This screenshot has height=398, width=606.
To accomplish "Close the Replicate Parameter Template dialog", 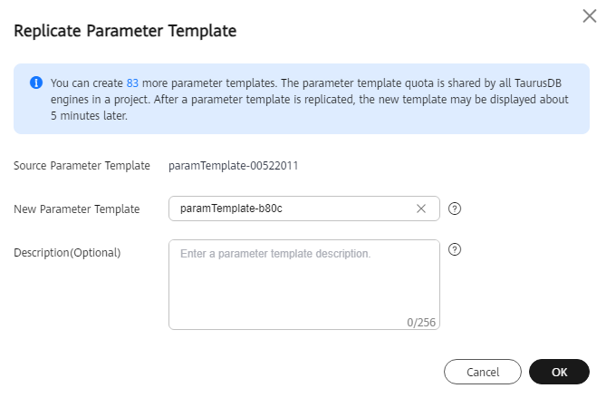I will click(x=589, y=16).
